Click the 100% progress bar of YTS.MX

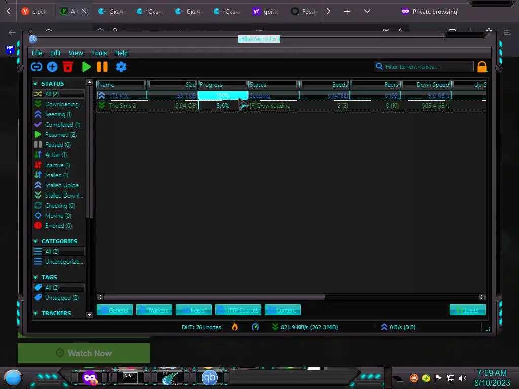223,96
